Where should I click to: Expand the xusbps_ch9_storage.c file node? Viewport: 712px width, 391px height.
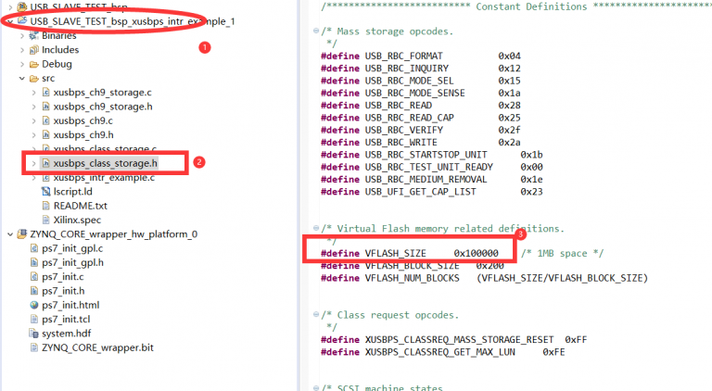33,93
